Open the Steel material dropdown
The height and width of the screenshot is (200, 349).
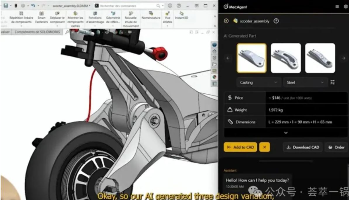click(x=305, y=83)
